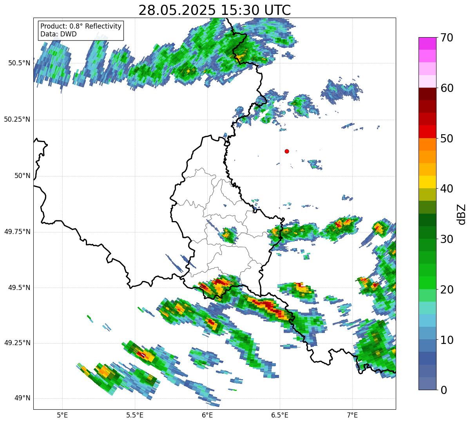Click the colorbar tick label 0

(444, 390)
